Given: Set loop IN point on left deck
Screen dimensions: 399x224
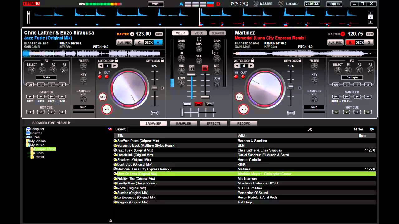Looking at the screenshot, I should (100, 77).
